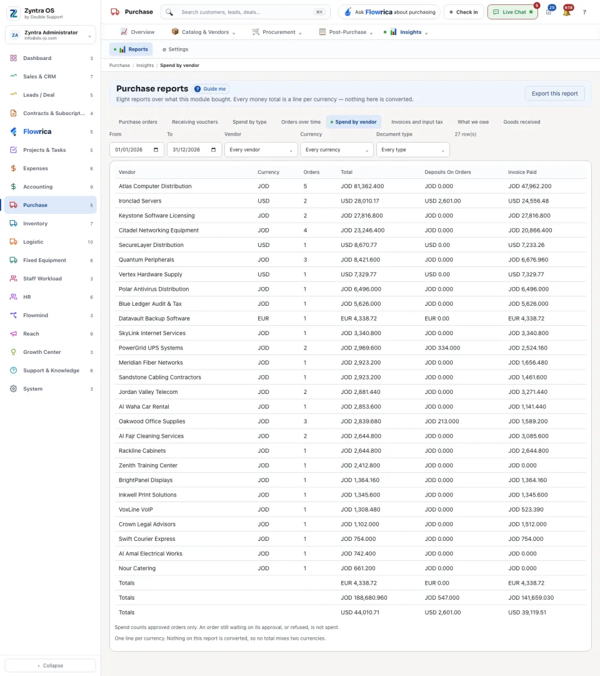Click the question mark help icon
Screen dimensions: 600x676
[x=584, y=12]
